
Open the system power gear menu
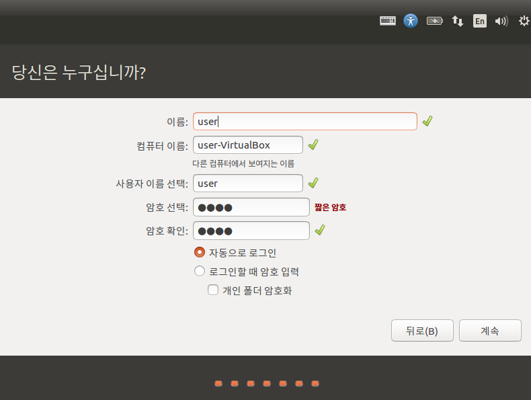(x=524, y=21)
